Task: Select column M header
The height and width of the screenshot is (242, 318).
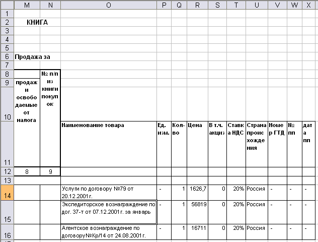Action: pos(27,5)
